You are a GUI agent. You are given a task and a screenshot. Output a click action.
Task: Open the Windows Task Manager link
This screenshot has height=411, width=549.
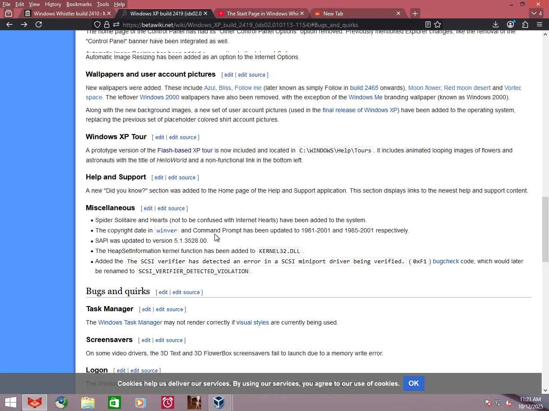(130, 322)
